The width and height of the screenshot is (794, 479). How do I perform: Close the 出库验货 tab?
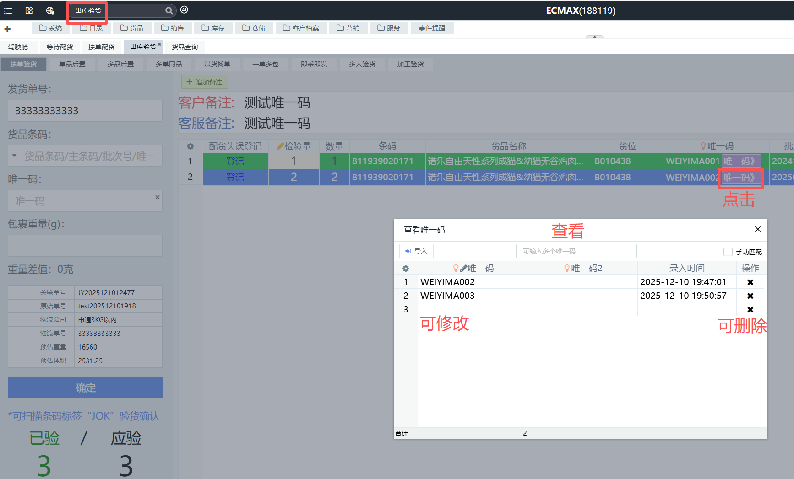[x=159, y=44]
